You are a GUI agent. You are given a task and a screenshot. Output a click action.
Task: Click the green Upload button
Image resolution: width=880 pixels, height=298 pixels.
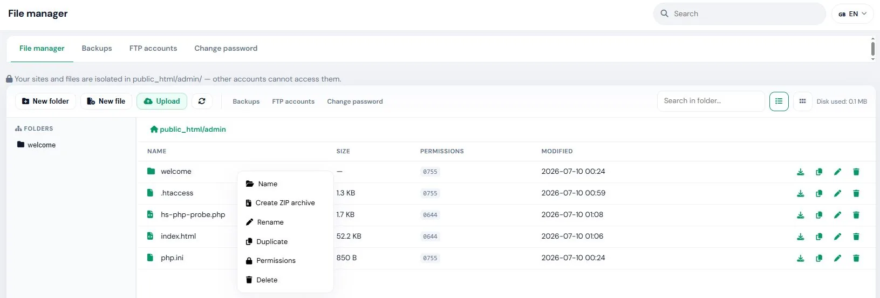click(162, 101)
